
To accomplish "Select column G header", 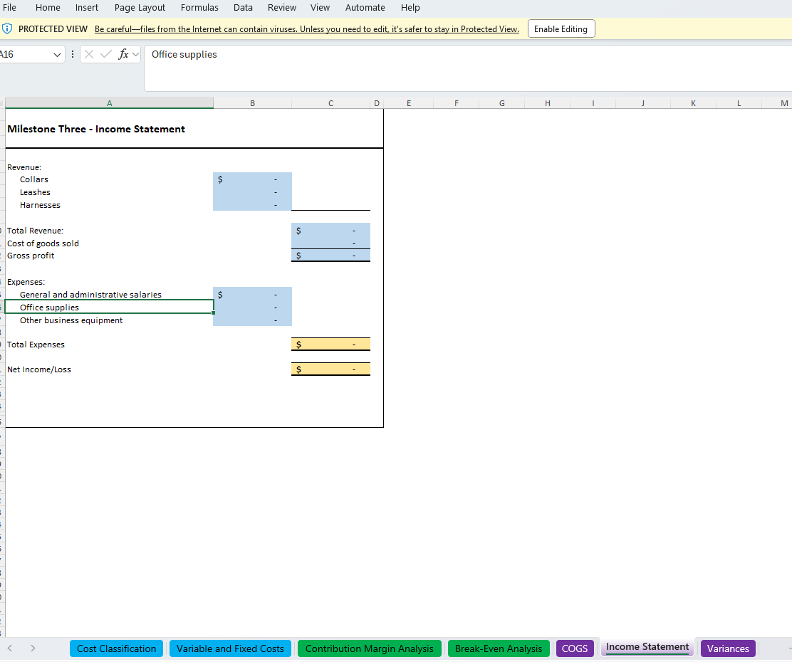I will point(501,103).
